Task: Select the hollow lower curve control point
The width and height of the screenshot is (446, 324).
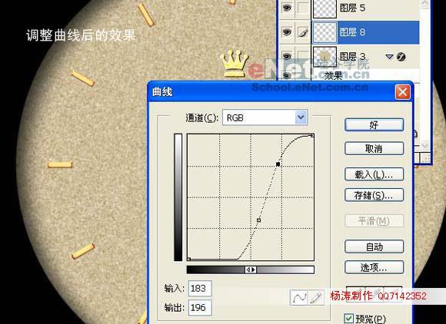Action: point(258,220)
